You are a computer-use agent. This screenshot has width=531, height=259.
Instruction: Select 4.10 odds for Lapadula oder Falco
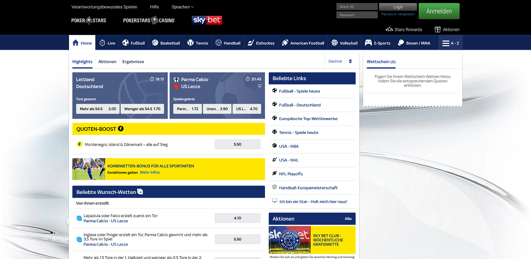pos(238,218)
